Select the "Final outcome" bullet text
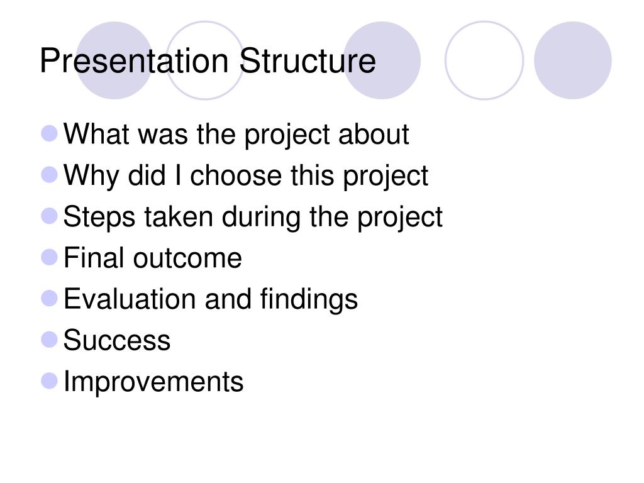This screenshot has height=483, width=644. point(152,258)
